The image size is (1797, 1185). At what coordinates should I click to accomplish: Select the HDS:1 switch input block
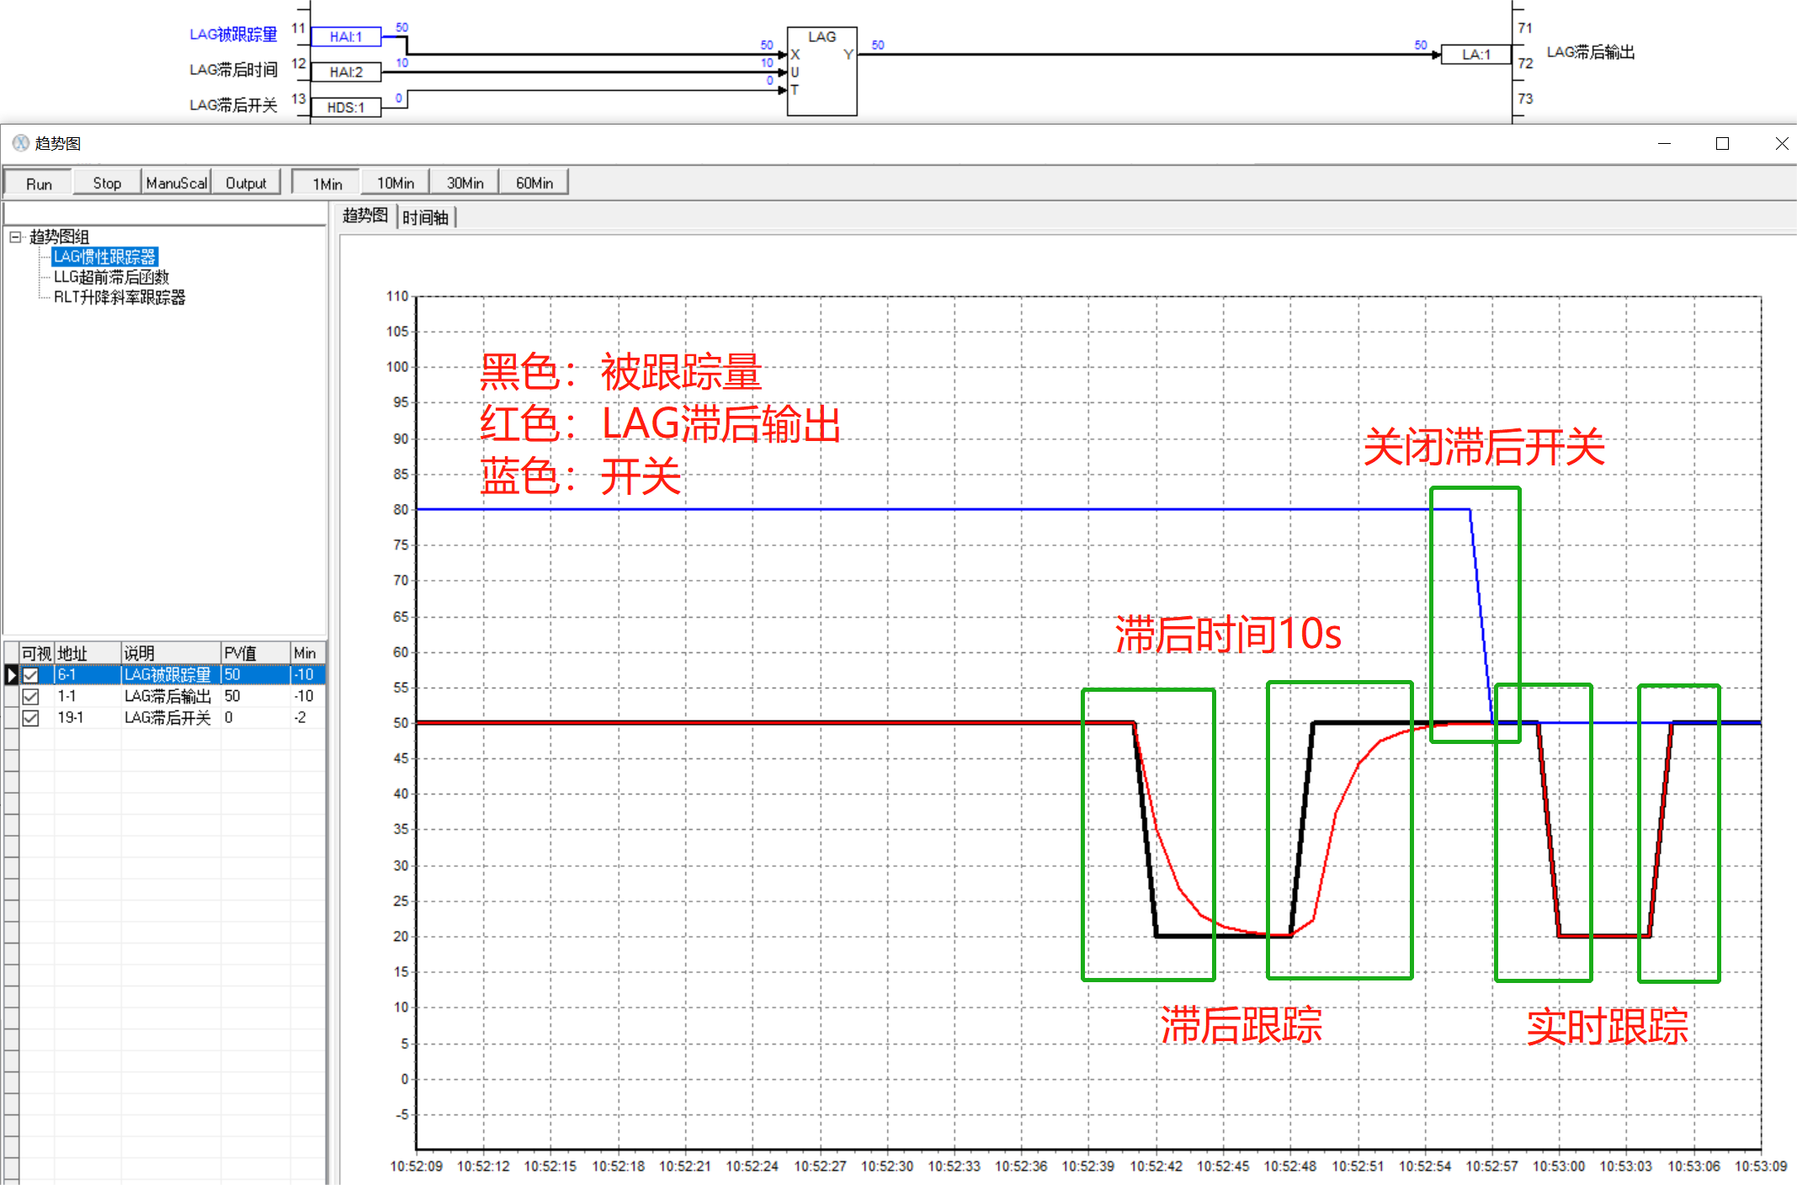point(346,108)
